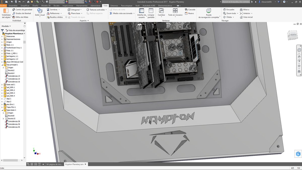The image size is (302, 170).
Task: Open Ortogonal projection dropdown
Action: [75, 10]
